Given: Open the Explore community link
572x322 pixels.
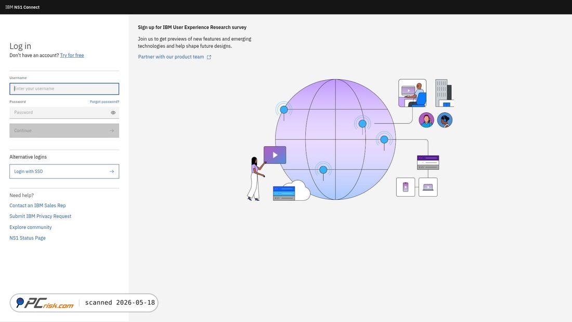Looking at the screenshot, I should coord(31,227).
